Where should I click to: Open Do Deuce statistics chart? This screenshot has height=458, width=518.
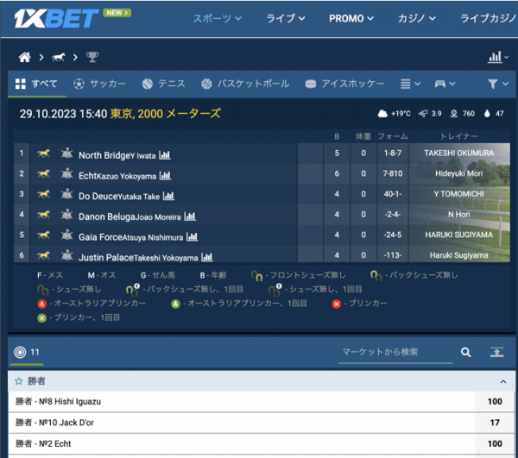click(x=168, y=196)
